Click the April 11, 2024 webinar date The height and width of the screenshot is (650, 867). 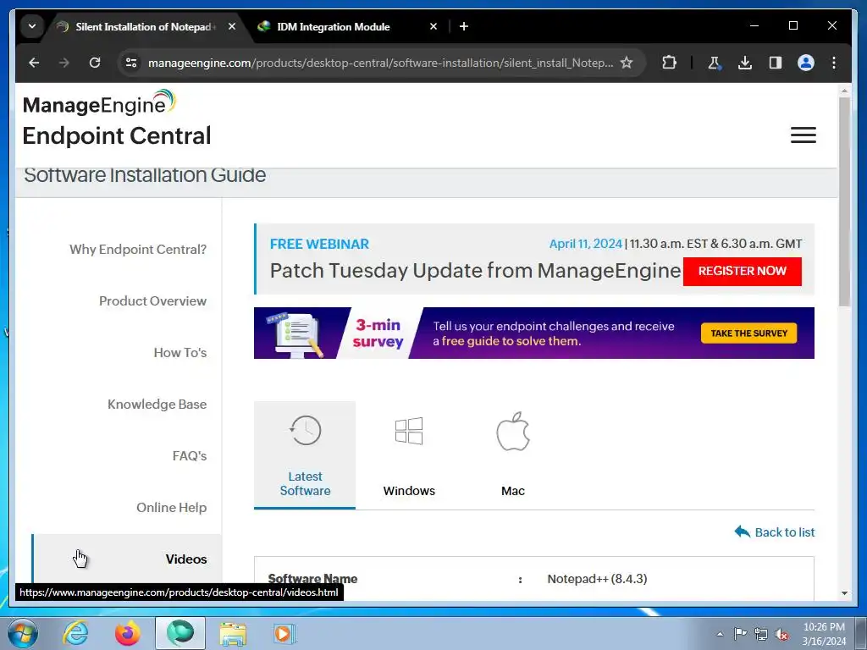pos(586,244)
